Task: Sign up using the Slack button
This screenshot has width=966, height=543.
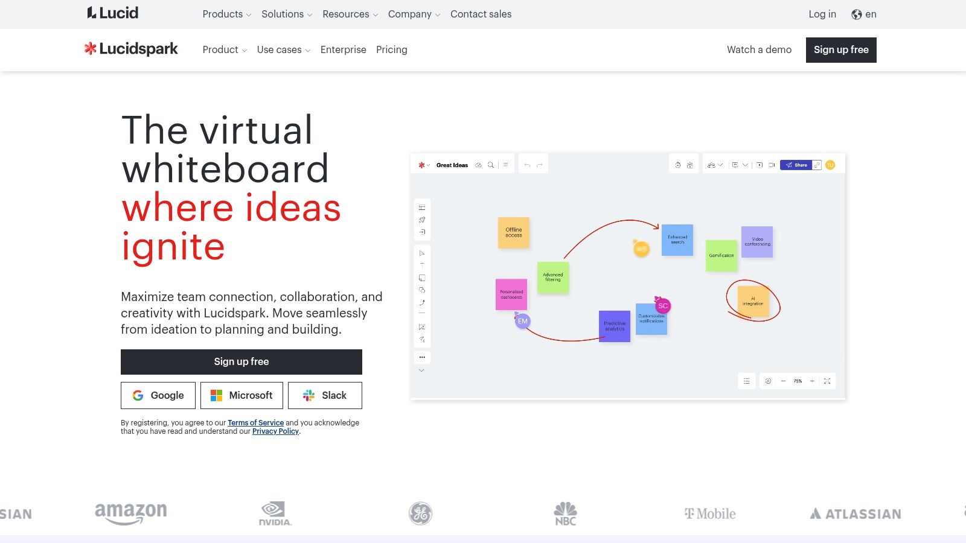Action: coord(325,395)
